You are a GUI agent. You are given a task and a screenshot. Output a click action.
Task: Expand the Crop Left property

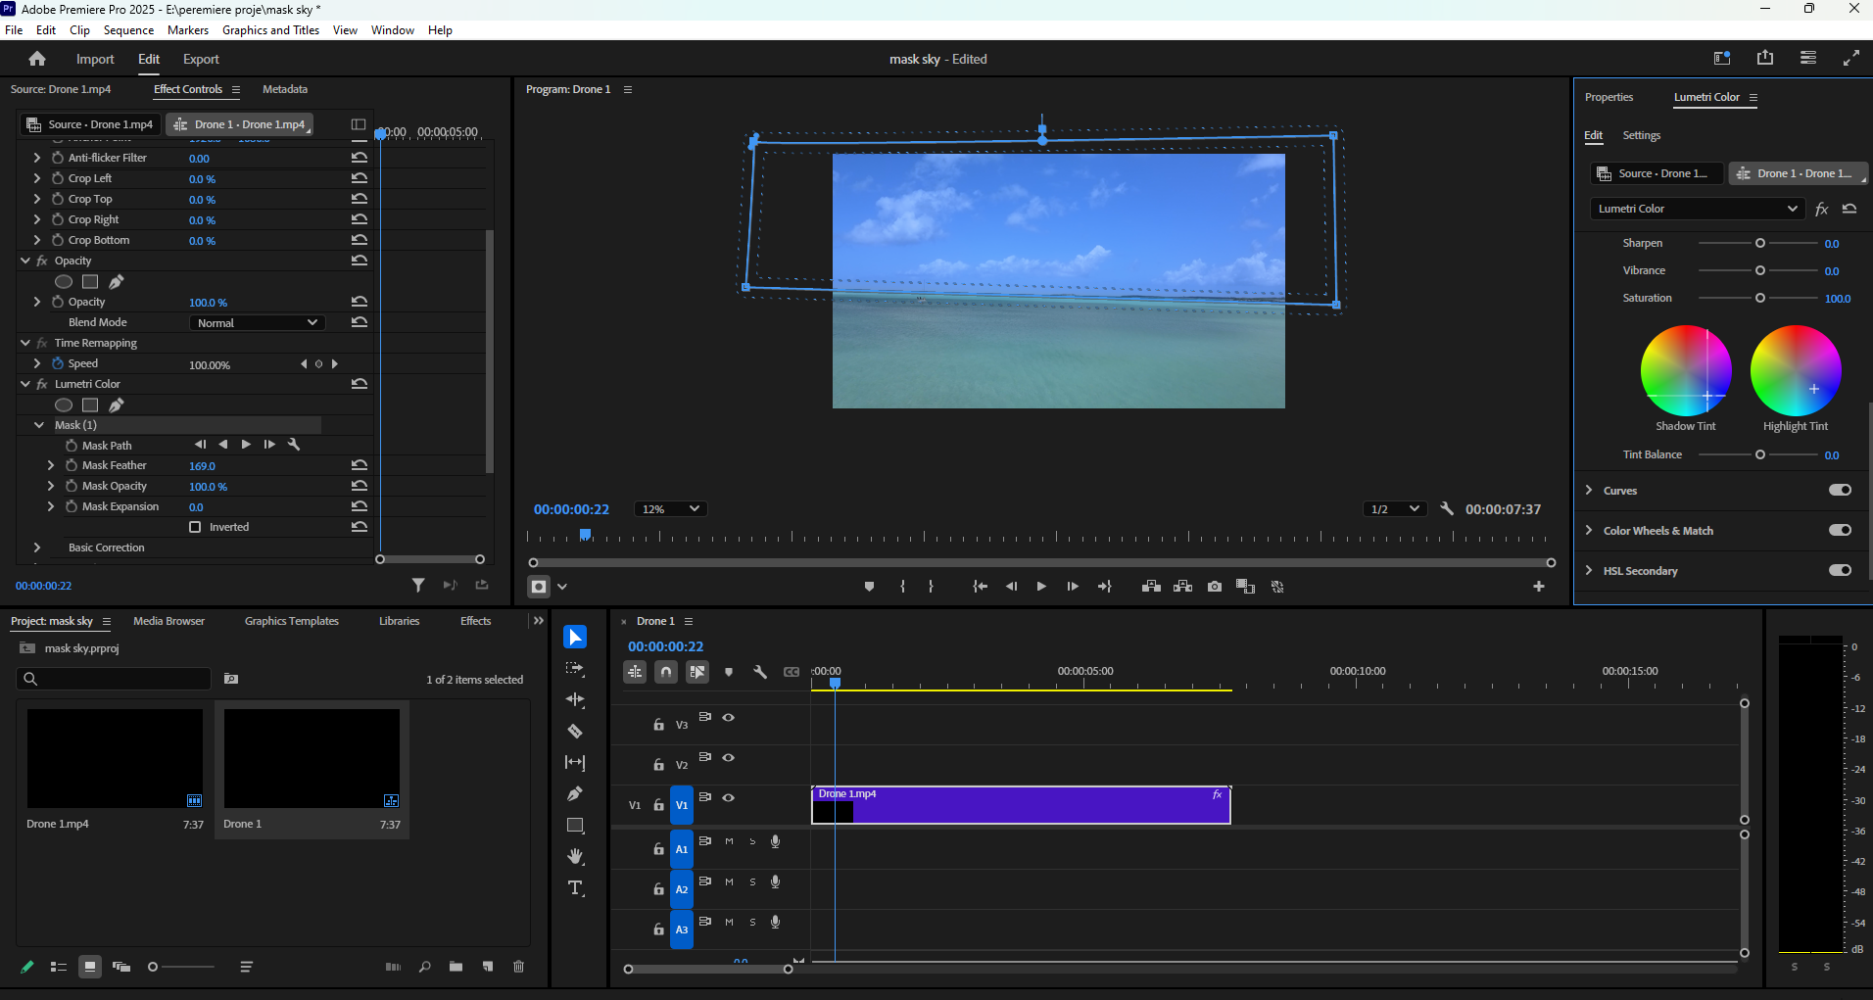click(x=37, y=178)
